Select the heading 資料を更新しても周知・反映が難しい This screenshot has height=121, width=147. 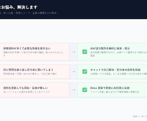[26, 88]
